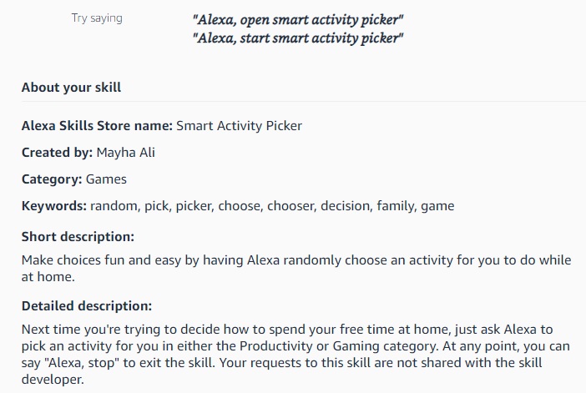Click the "Keywords:" label
This screenshot has width=586, height=393.
54,205
